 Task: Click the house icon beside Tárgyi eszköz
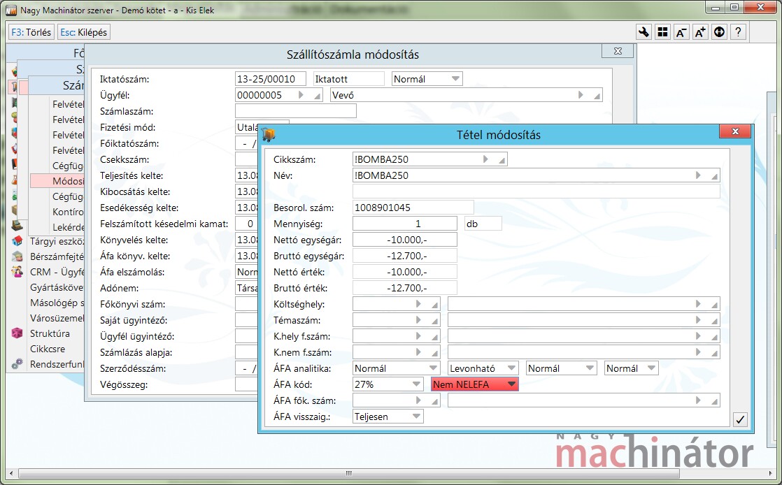coord(17,241)
